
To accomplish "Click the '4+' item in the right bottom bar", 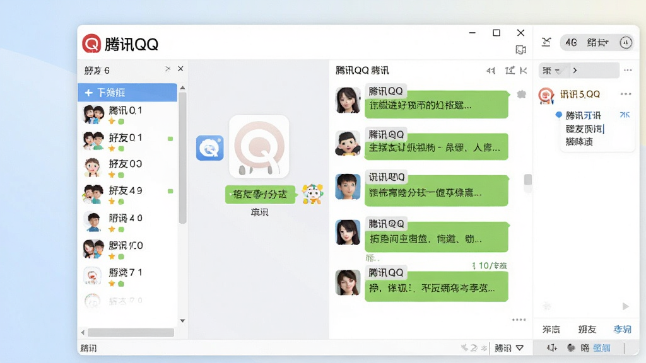I will 551,348.
